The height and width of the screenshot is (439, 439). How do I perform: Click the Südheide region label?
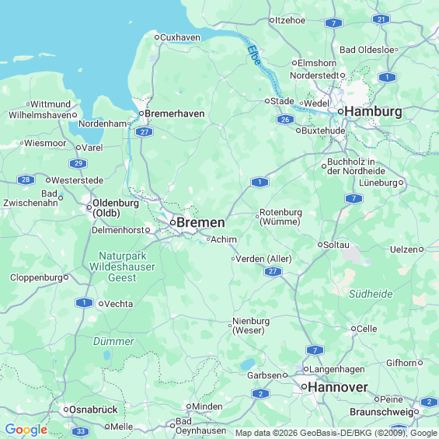371,294
